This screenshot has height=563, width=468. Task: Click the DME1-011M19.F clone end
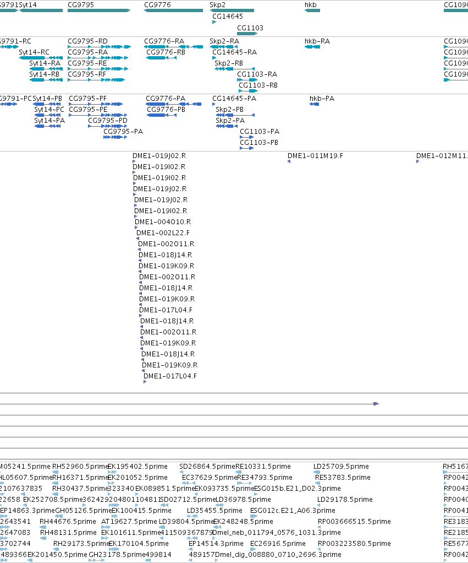point(289,161)
